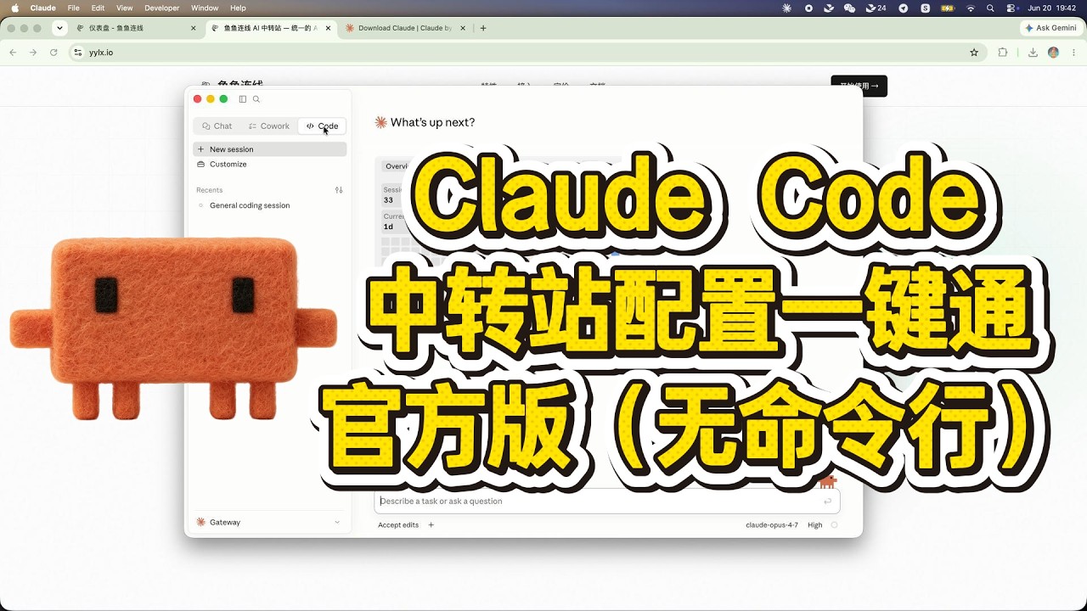
Task: Click the S icon in menu bar
Action: point(925,8)
